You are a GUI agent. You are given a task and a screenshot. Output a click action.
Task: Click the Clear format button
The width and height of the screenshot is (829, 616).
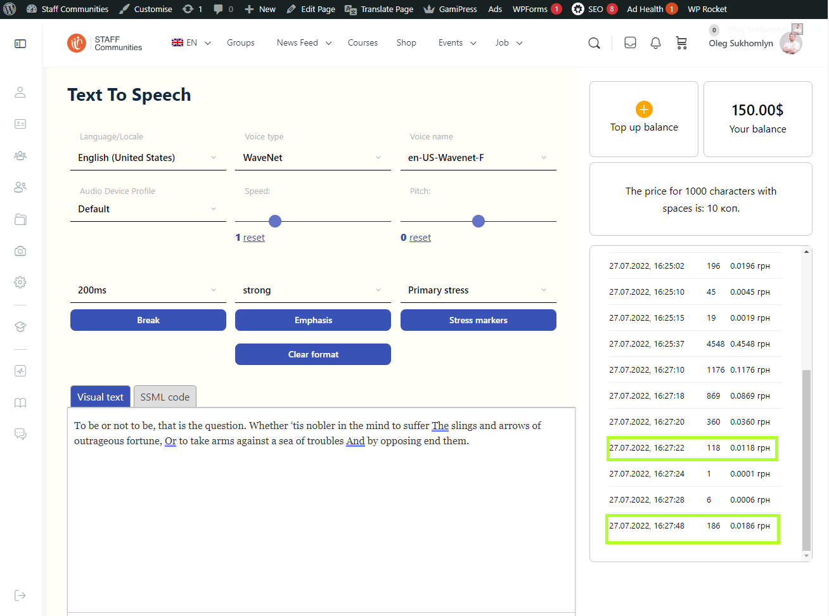[313, 354]
